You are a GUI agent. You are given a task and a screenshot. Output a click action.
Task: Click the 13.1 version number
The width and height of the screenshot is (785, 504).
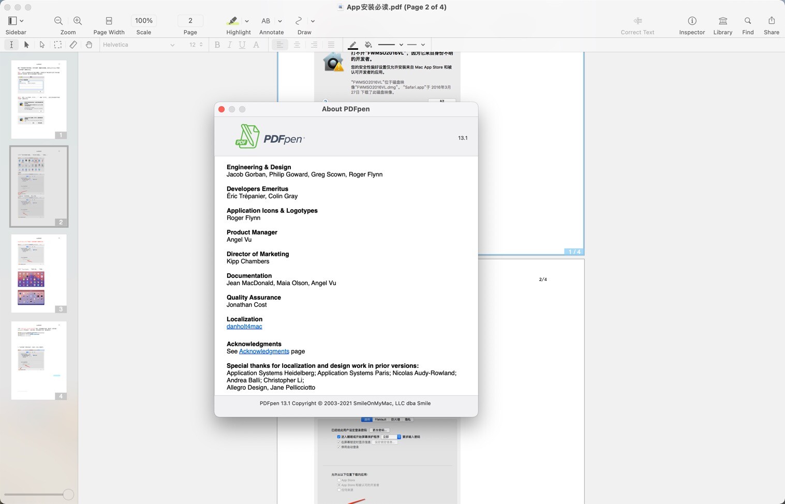tap(463, 138)
